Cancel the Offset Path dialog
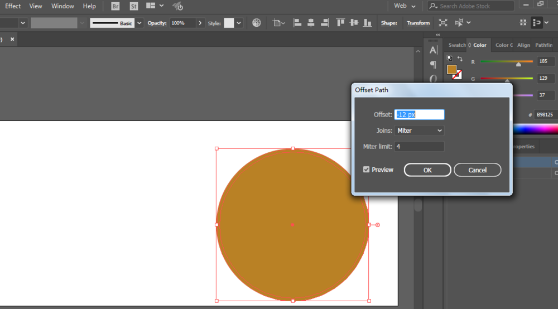Screen dimensions: 558x309 pyautogui.click(x=477, y=170)
